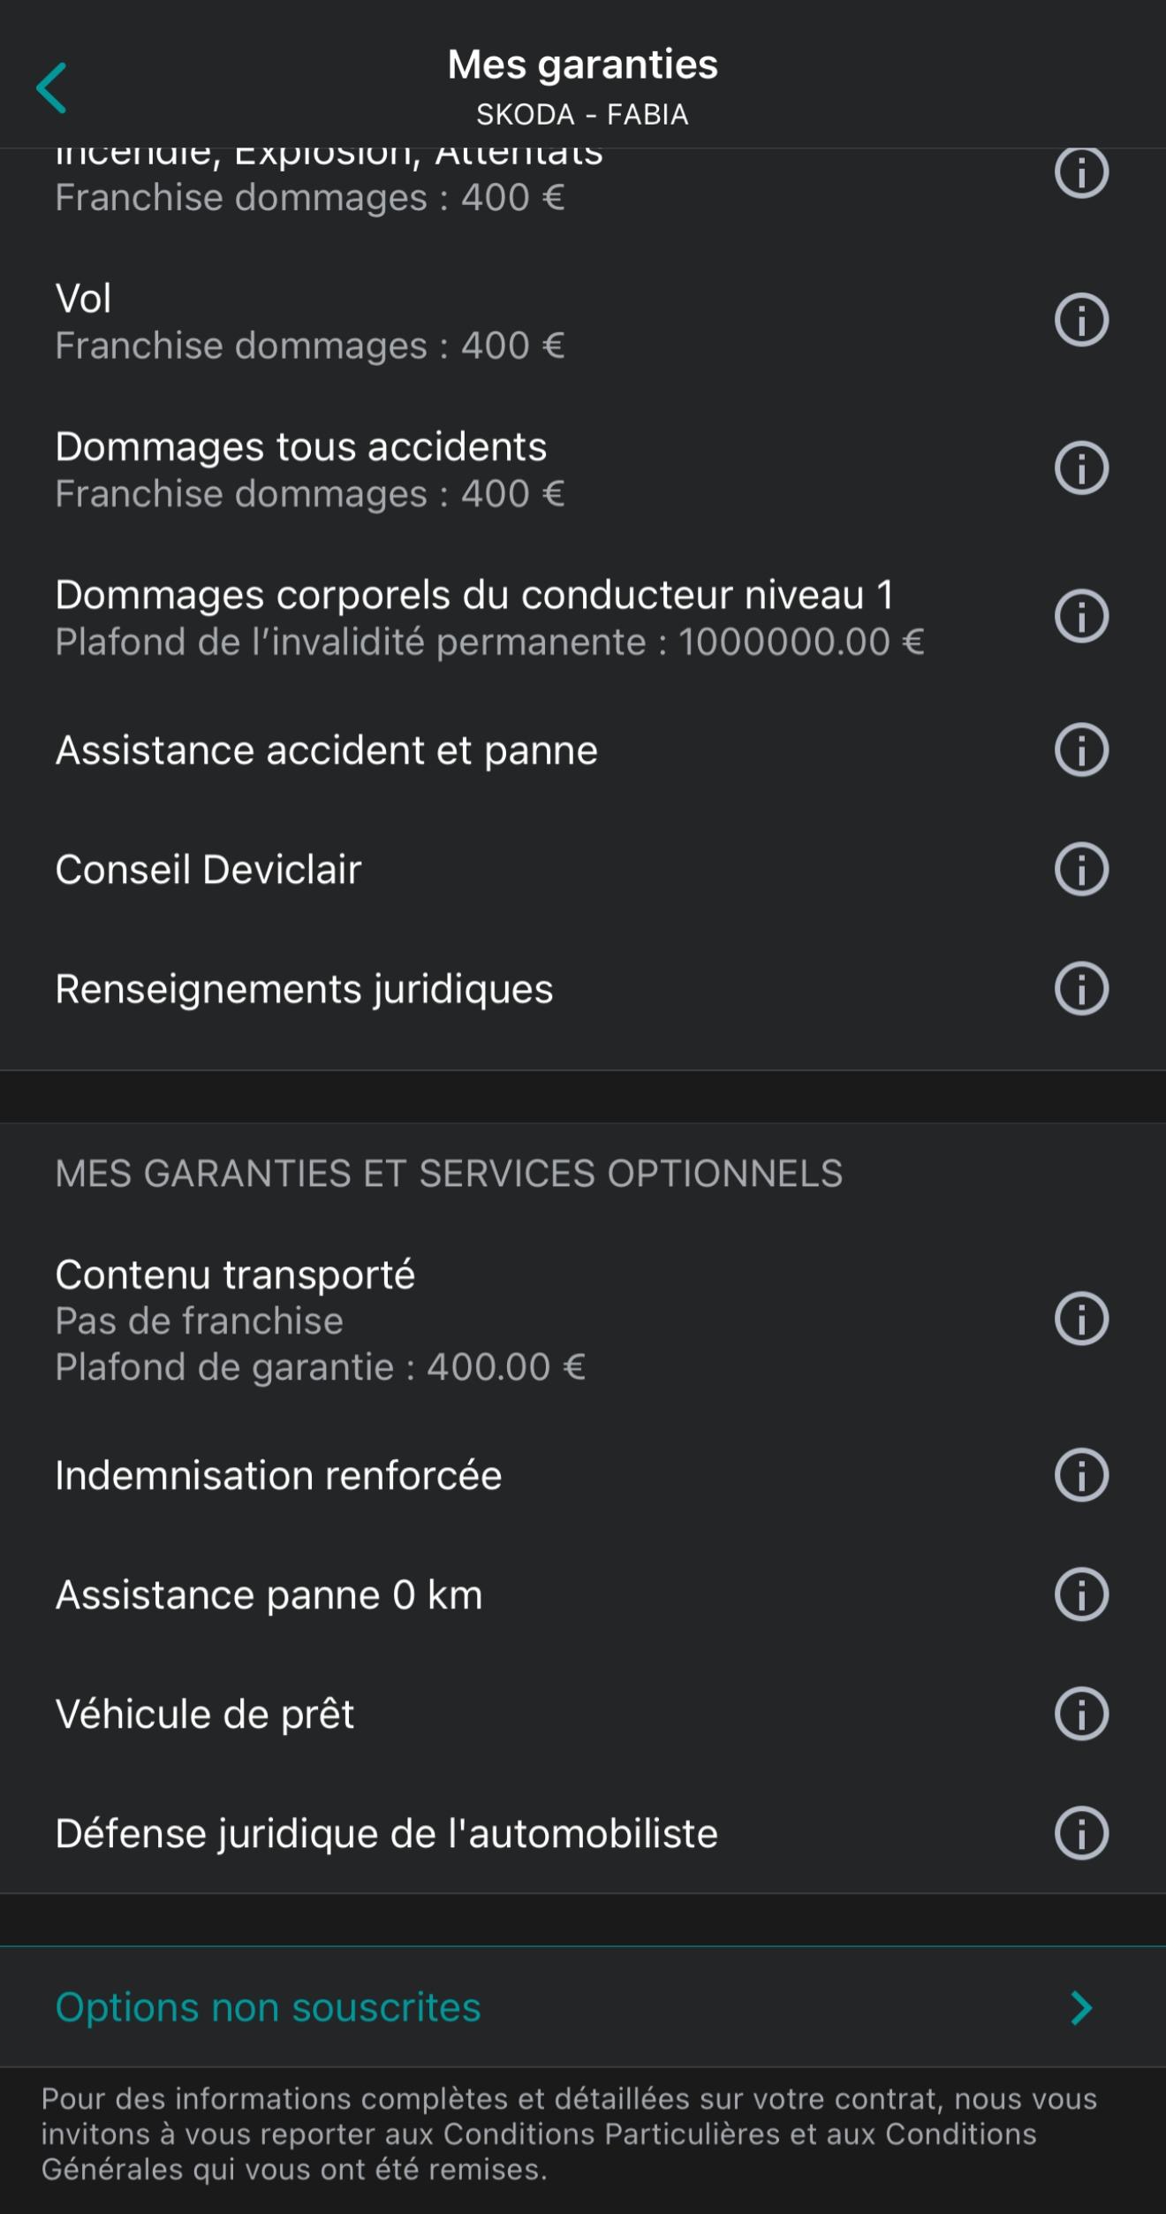The image size is (1166, 2214).
Task: Tap the Dommages tous accidents label
Action: pos(301,447)
